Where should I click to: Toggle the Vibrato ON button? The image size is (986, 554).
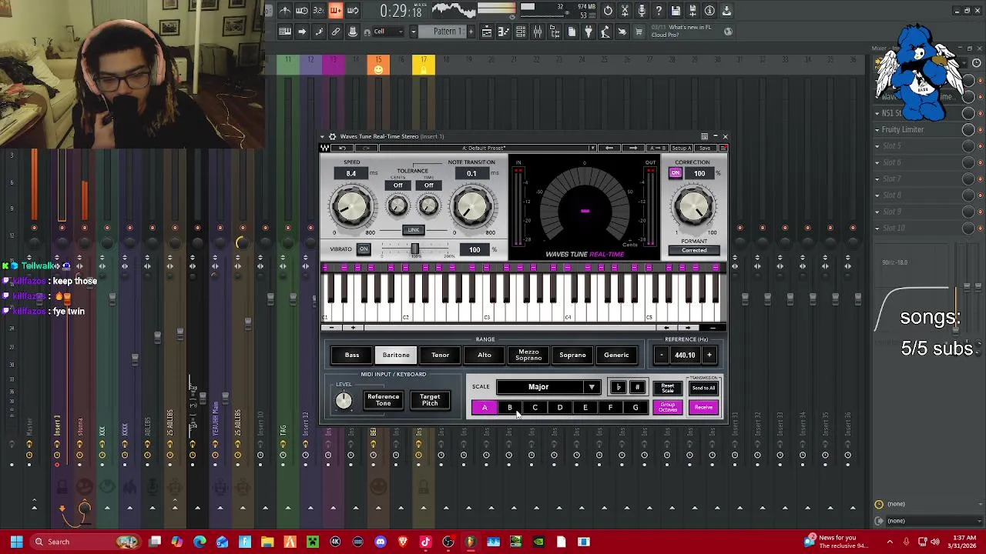pos(364,249)
